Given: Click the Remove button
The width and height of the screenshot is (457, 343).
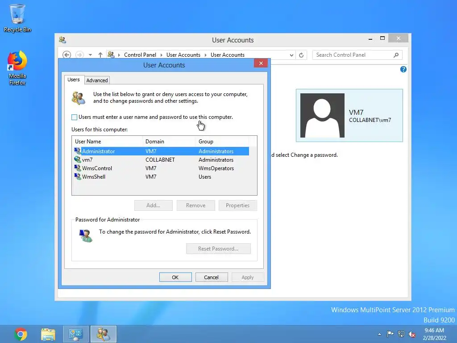Looking at the screenshot, I should point(195,205).
